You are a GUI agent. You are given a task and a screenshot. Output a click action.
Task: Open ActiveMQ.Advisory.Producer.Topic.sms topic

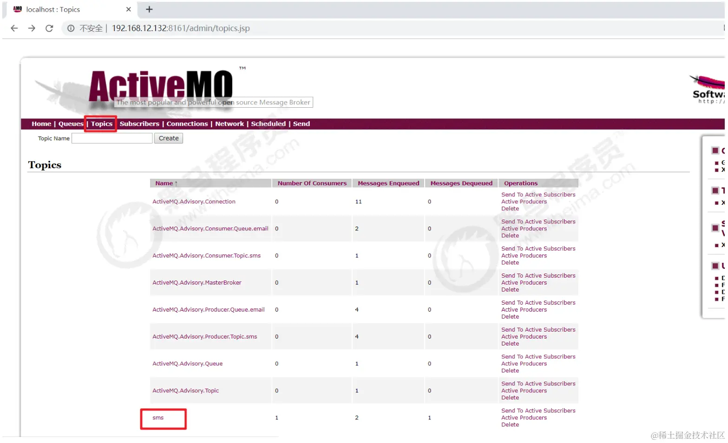[x=205, y=337]
